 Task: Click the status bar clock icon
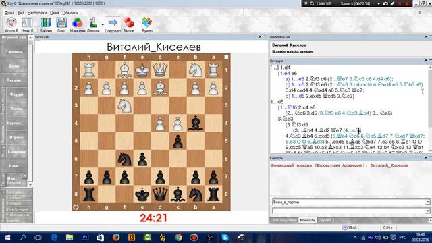(x=345, y=227)
